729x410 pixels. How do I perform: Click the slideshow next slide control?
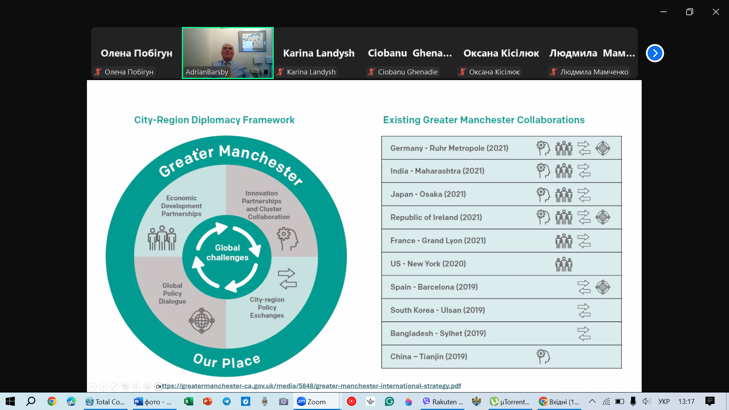click(103, 386)
